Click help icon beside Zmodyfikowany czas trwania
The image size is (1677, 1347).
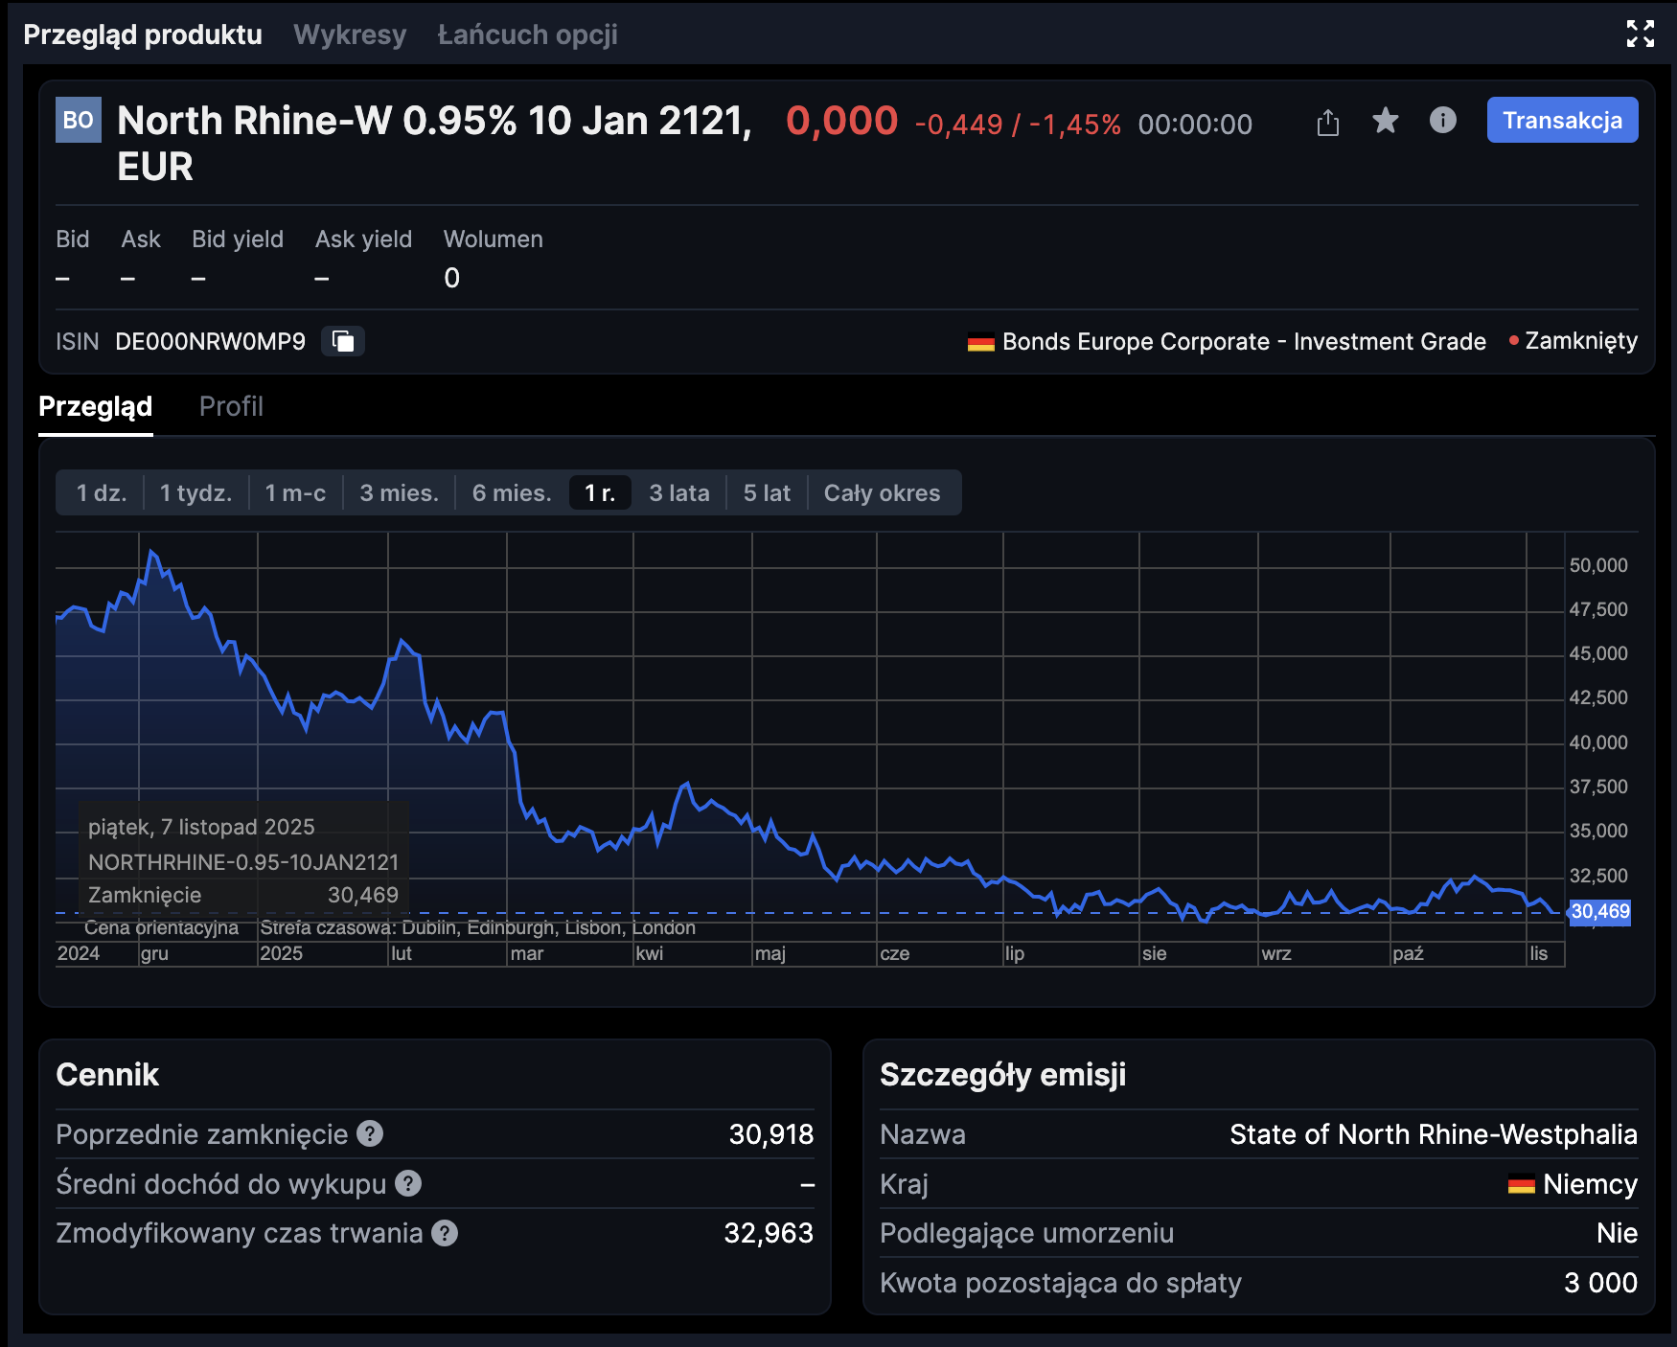[445, 1233]
